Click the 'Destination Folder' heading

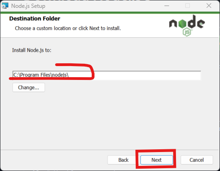[35, 18]
